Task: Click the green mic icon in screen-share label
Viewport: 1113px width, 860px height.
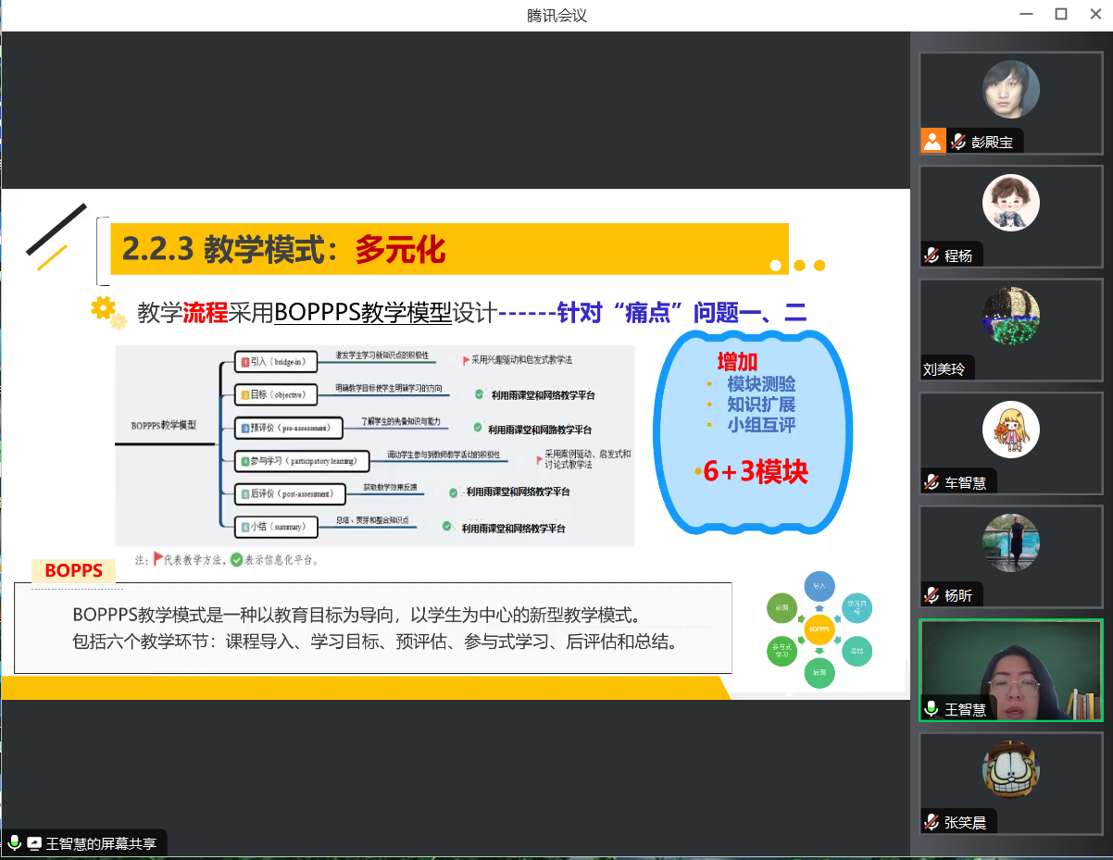Action: point(15,843)
